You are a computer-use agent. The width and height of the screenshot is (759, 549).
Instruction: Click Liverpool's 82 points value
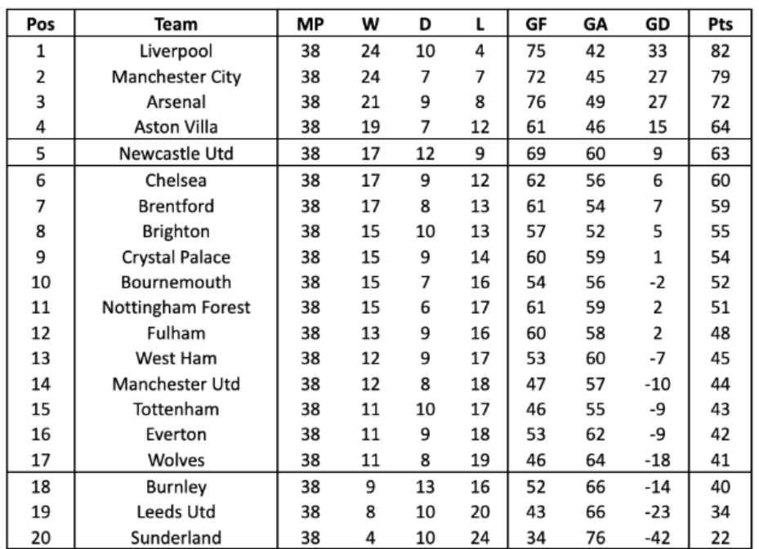pos(721,52)
